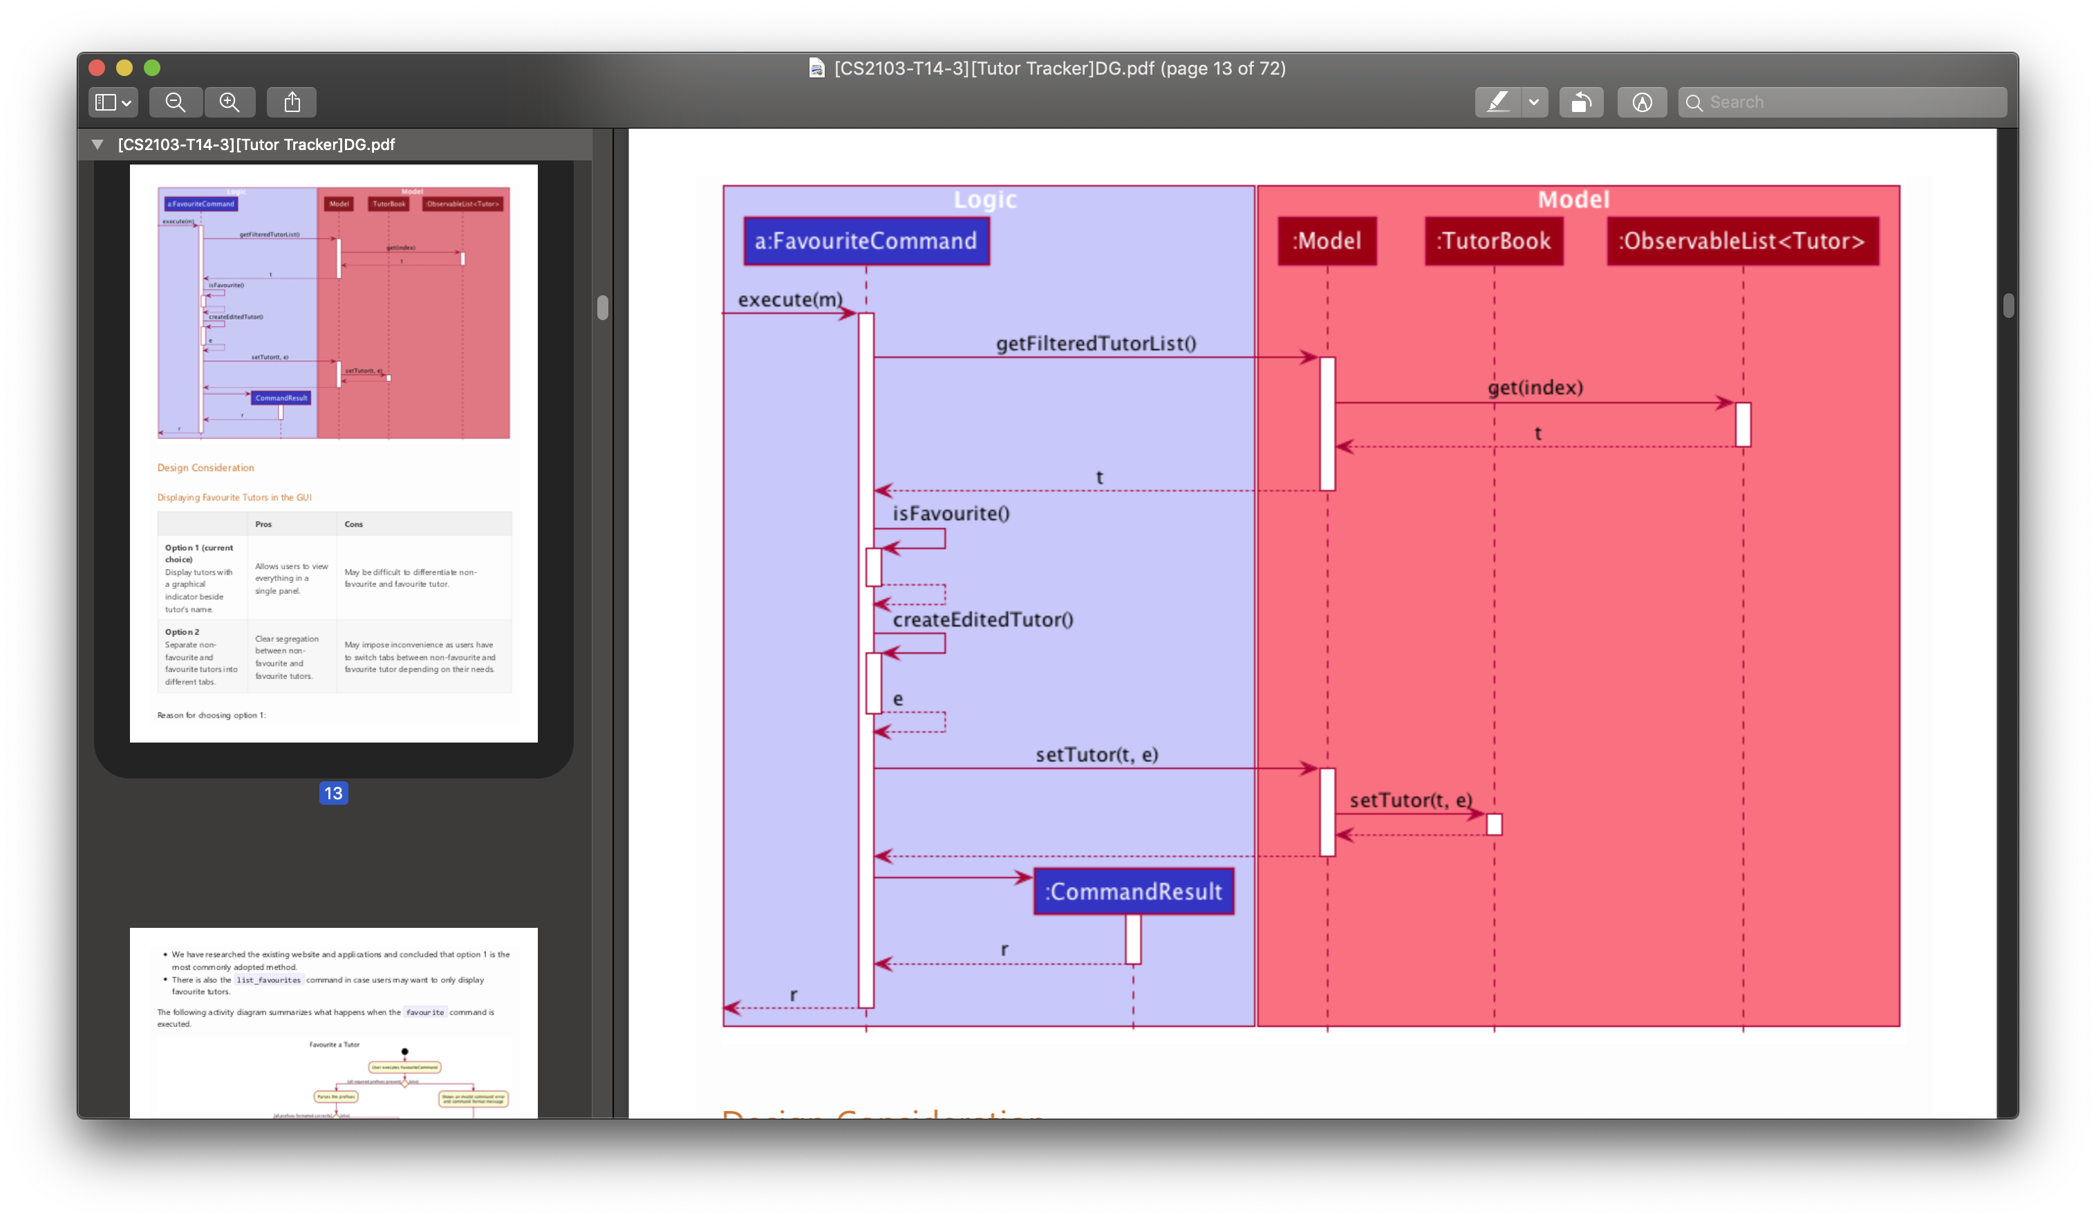
Task: Click the magnifier icon in Search box
Action: (1694, 103)
